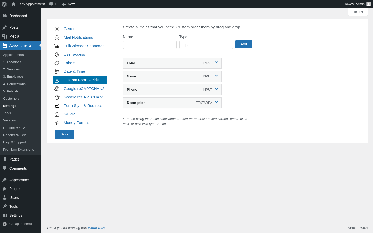The height and width of the screenshot is (233, 373).
Task: Click the GDPR padlock icon
Action: coord(57,114)
